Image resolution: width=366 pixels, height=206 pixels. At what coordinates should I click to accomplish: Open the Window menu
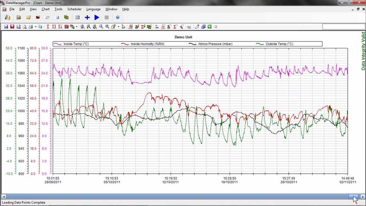point(111,9)
